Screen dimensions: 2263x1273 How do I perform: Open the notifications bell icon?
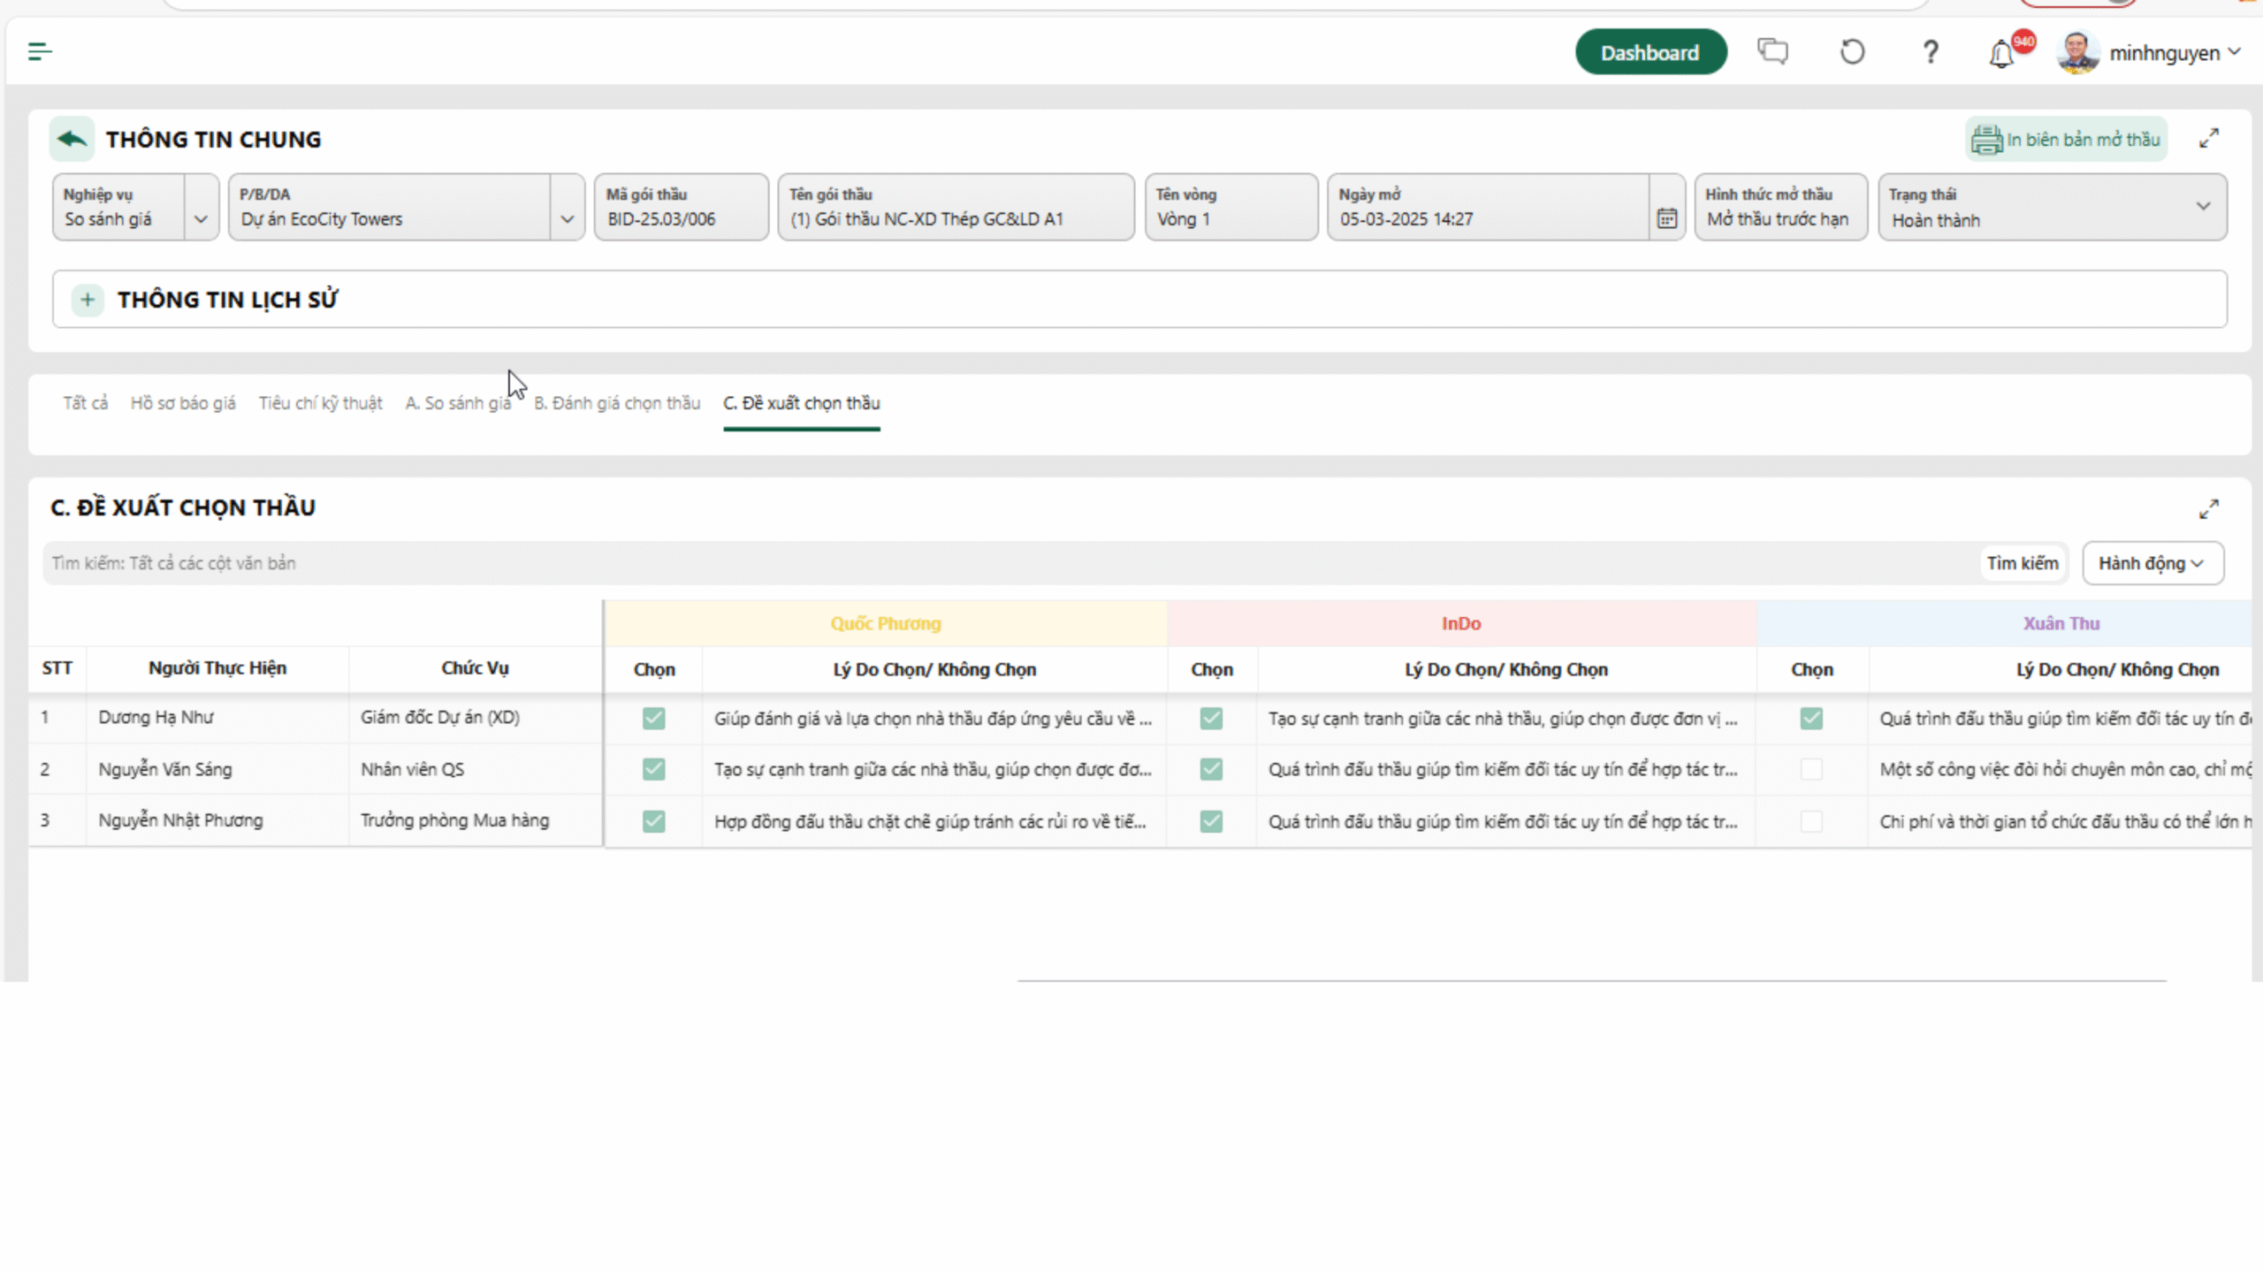coord(2001,54)
